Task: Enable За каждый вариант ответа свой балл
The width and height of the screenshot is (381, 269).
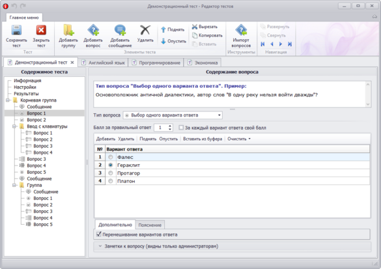Action: 181,128
